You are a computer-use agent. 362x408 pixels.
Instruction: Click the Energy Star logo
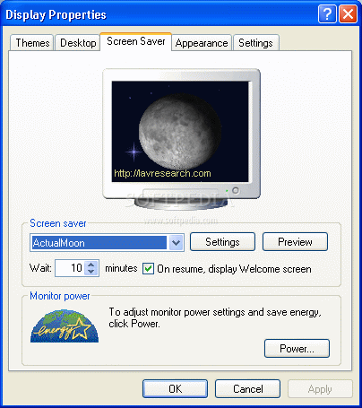[65, 326]
